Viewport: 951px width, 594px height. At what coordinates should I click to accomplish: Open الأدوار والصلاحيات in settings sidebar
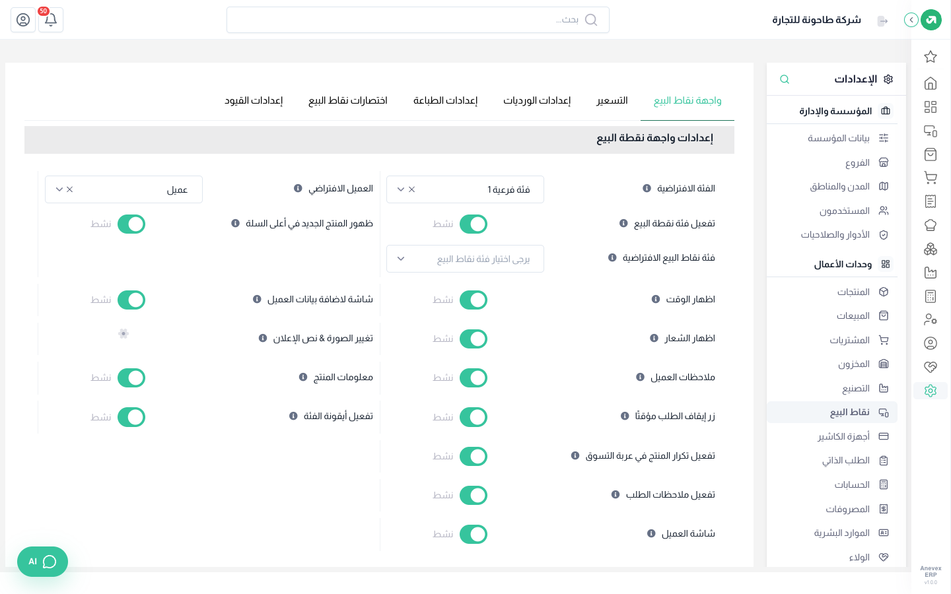832,234
